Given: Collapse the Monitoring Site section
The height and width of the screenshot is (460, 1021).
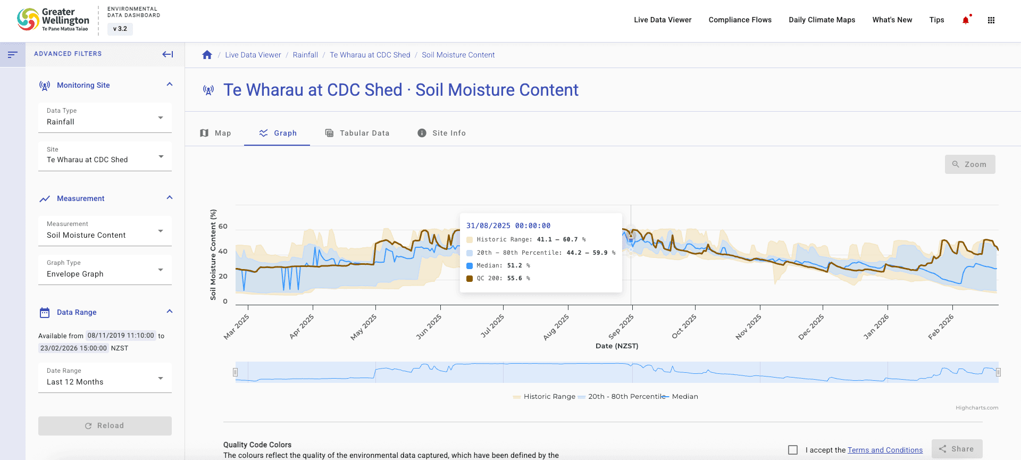Looking at the screenshot, I should (170, 85).
